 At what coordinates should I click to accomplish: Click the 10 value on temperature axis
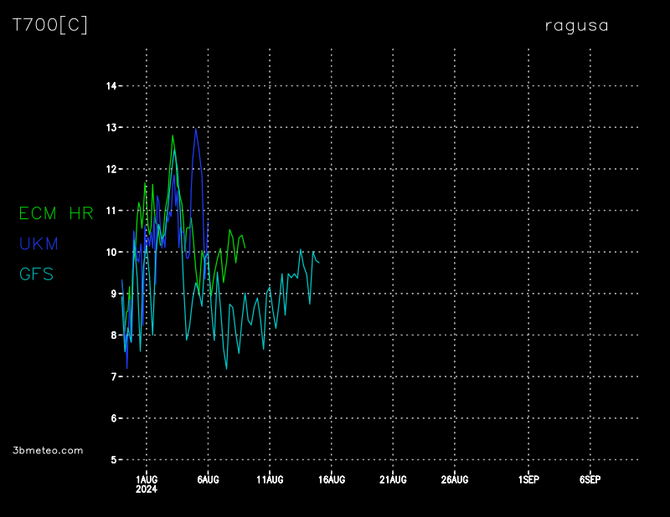tap(111, 252)
